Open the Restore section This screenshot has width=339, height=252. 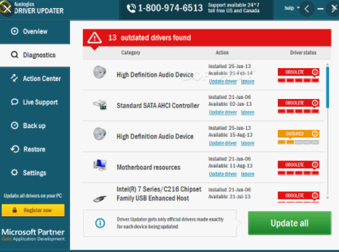(x=35, y=150)
